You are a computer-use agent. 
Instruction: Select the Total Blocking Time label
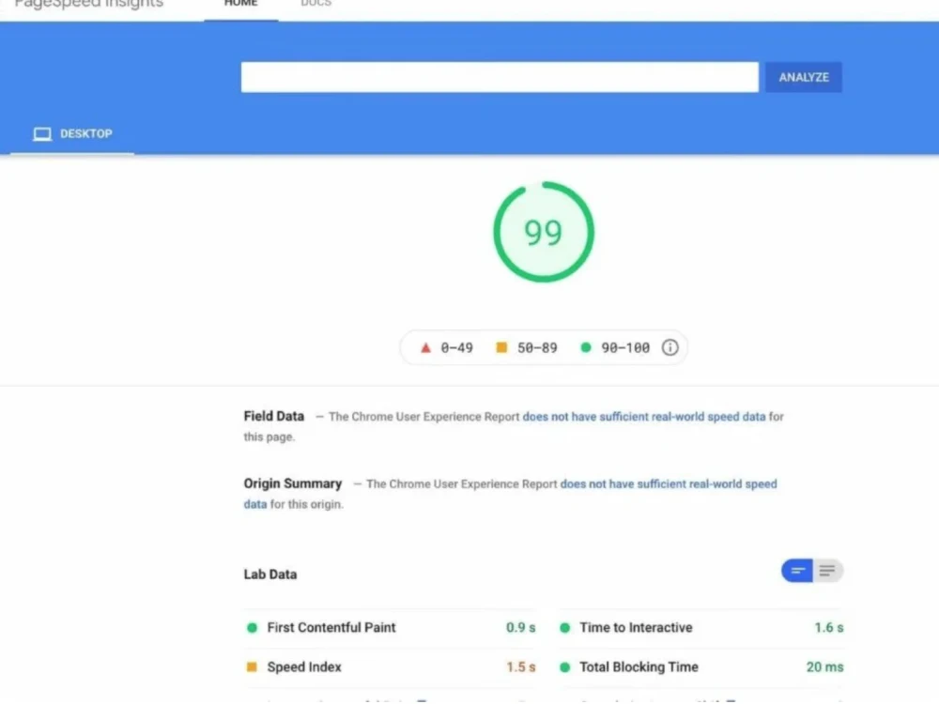[x=639, y=666]
